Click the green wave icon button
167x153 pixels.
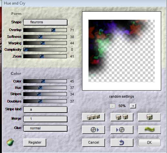(x=150, y=130)
